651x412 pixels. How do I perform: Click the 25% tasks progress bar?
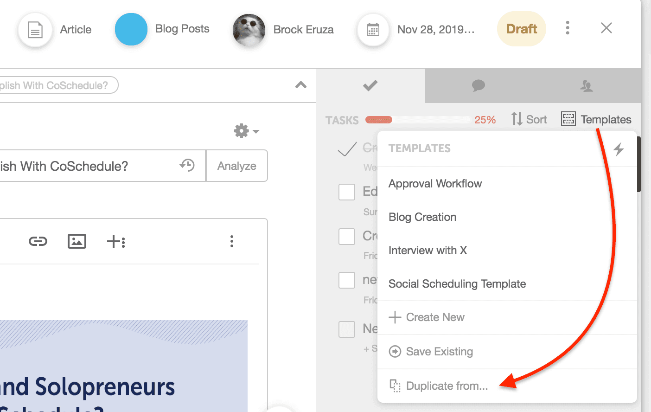click(417, 120)
